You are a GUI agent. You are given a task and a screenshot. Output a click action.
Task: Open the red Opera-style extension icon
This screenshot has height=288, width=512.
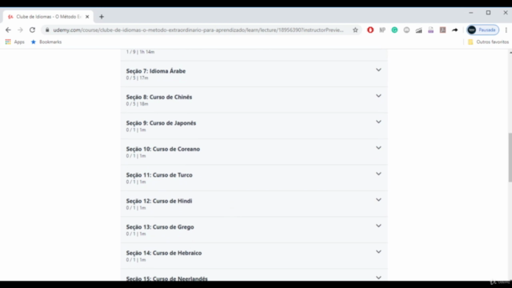[370, 30]
